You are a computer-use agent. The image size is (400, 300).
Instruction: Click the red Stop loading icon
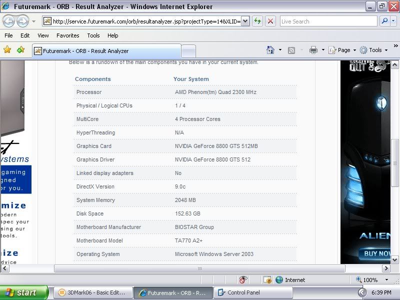pos(270,21)
